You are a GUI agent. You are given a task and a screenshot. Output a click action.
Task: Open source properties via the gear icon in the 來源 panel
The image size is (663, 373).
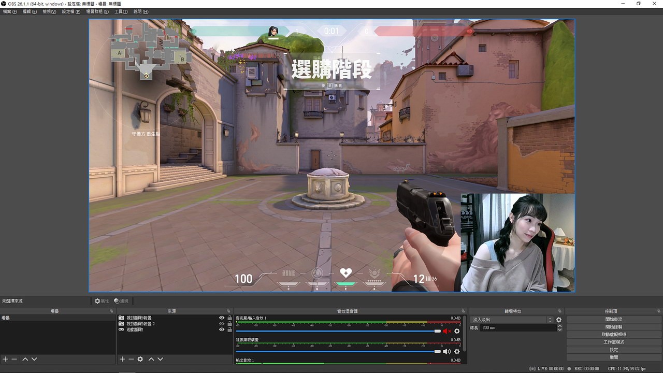point(140,359)
